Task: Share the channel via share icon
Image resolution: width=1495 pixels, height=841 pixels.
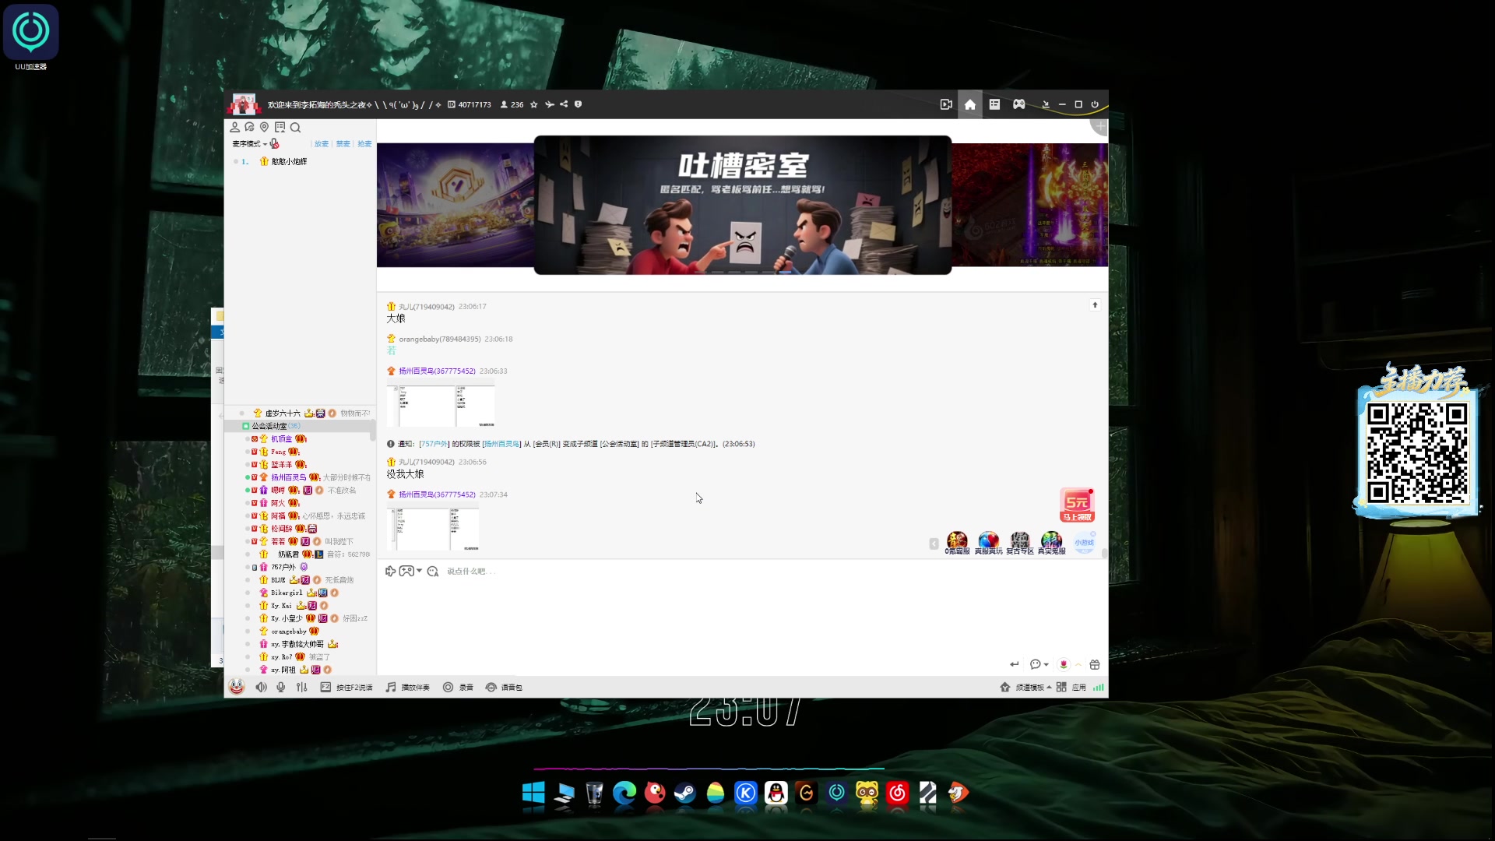Action: coord(564,104)
